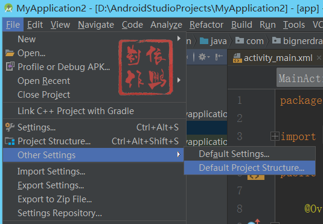The image size is (323, 224).
Task: Expand the New submenu arrow
Action: (x=179, y=38)
